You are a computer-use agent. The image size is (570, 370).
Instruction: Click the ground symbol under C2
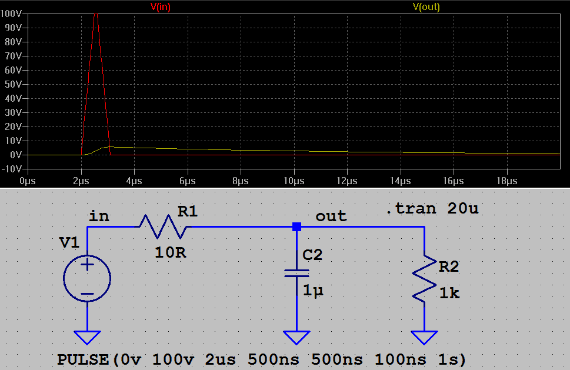(x=296, y=337)
